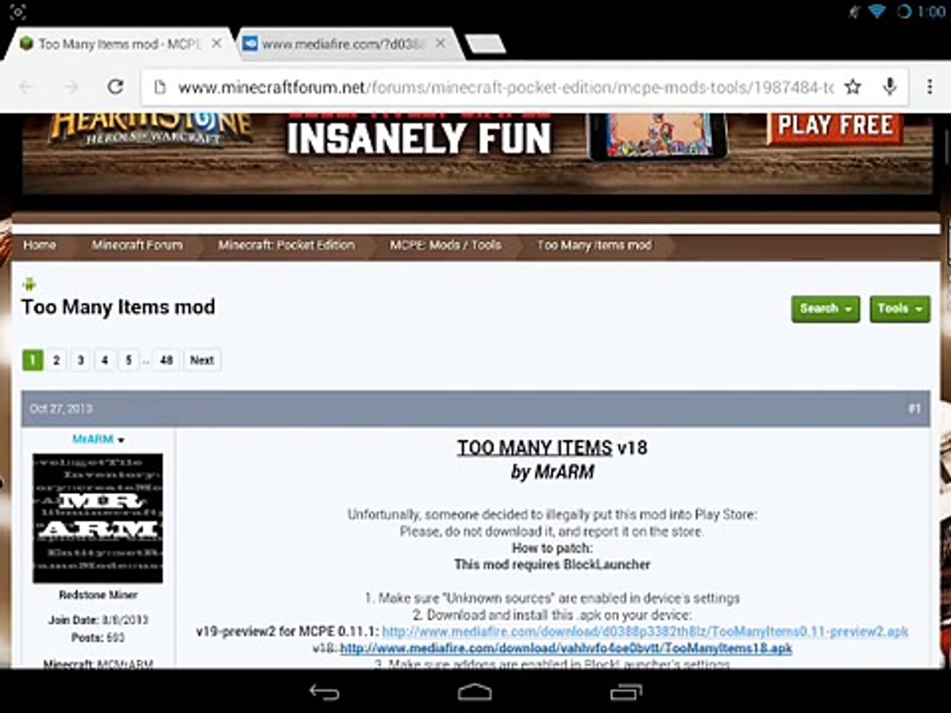Open the green Tools dropdown
The image size is (951, 713).
pyautogui.click(x=899, y=308)
